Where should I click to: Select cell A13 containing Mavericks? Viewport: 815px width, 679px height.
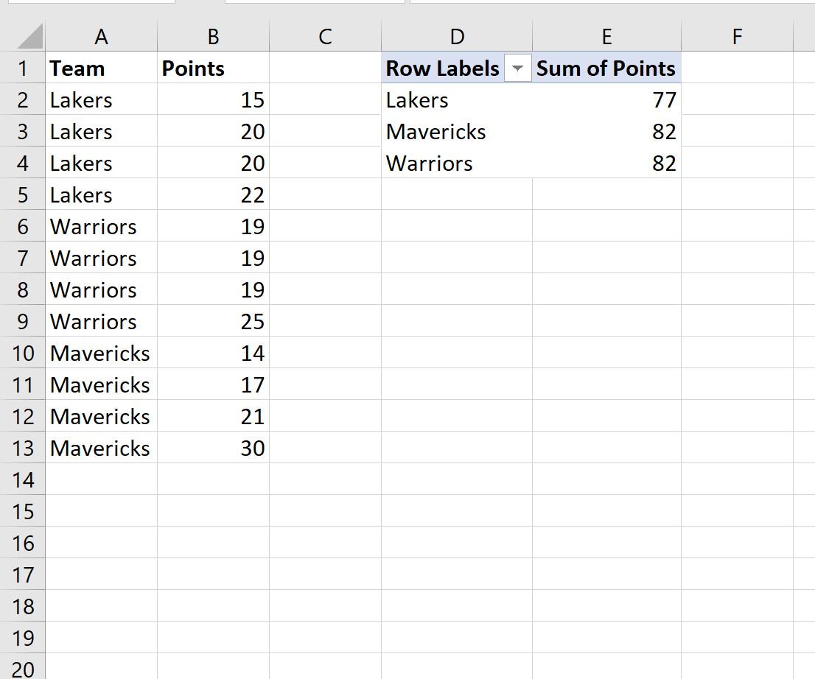[102, 448]
